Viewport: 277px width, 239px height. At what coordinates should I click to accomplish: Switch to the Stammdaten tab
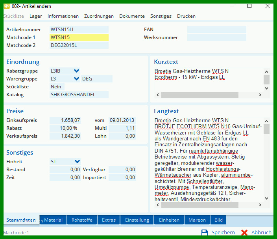point(21,220)
